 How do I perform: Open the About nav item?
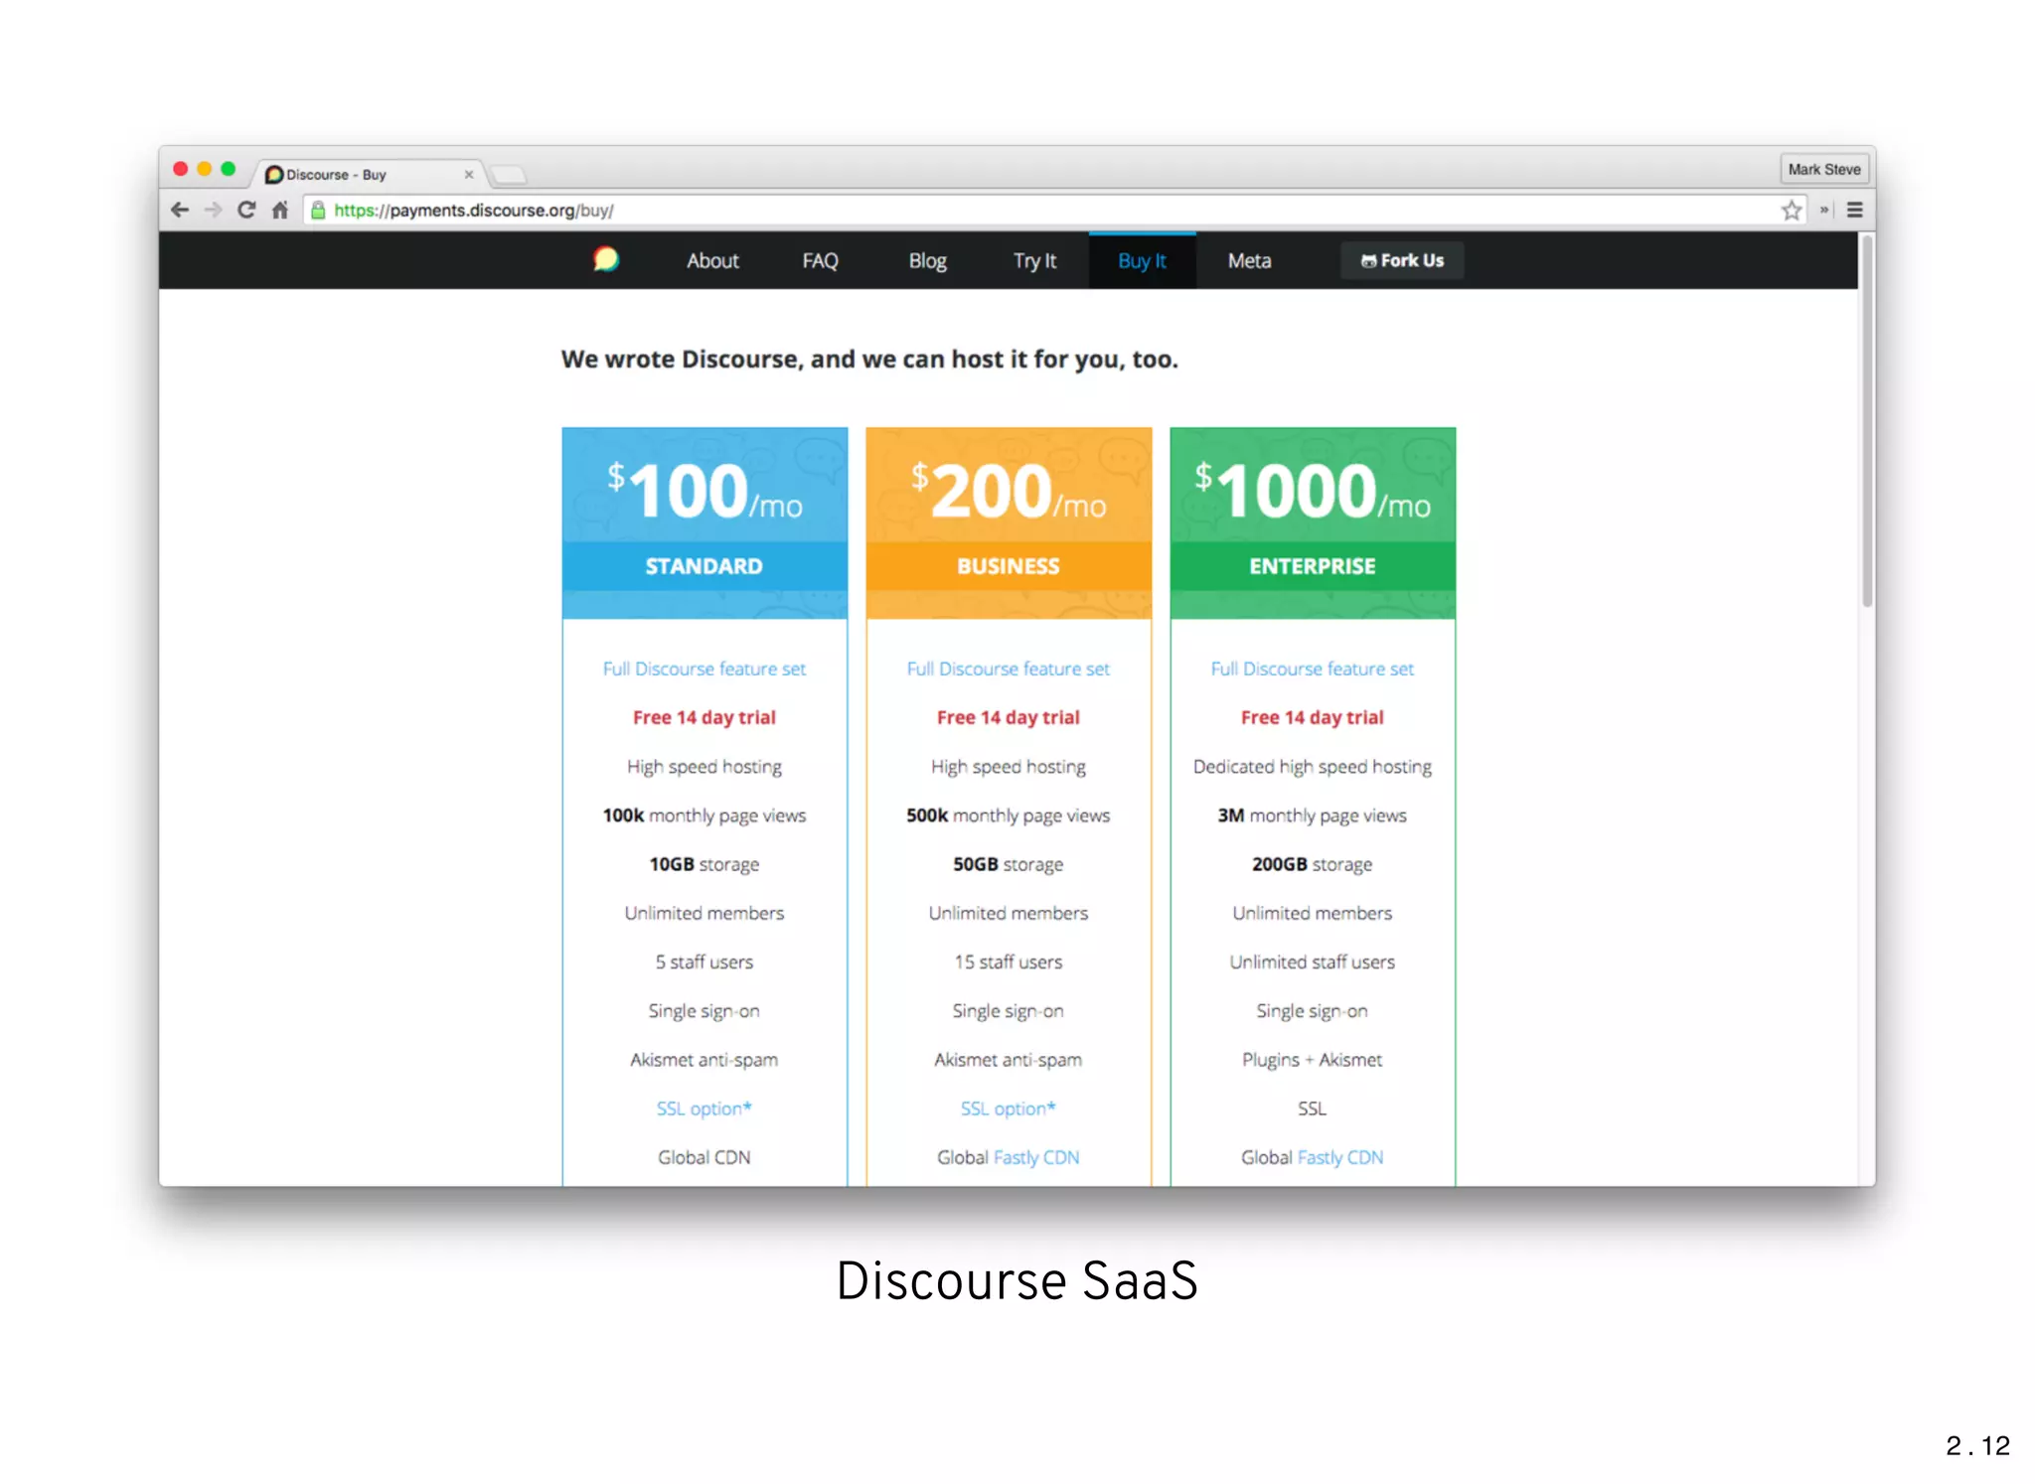point(712,260)
